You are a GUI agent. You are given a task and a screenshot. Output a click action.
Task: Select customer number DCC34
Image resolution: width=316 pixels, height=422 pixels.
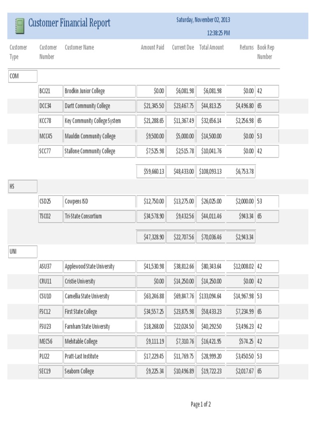pos(50,106)
